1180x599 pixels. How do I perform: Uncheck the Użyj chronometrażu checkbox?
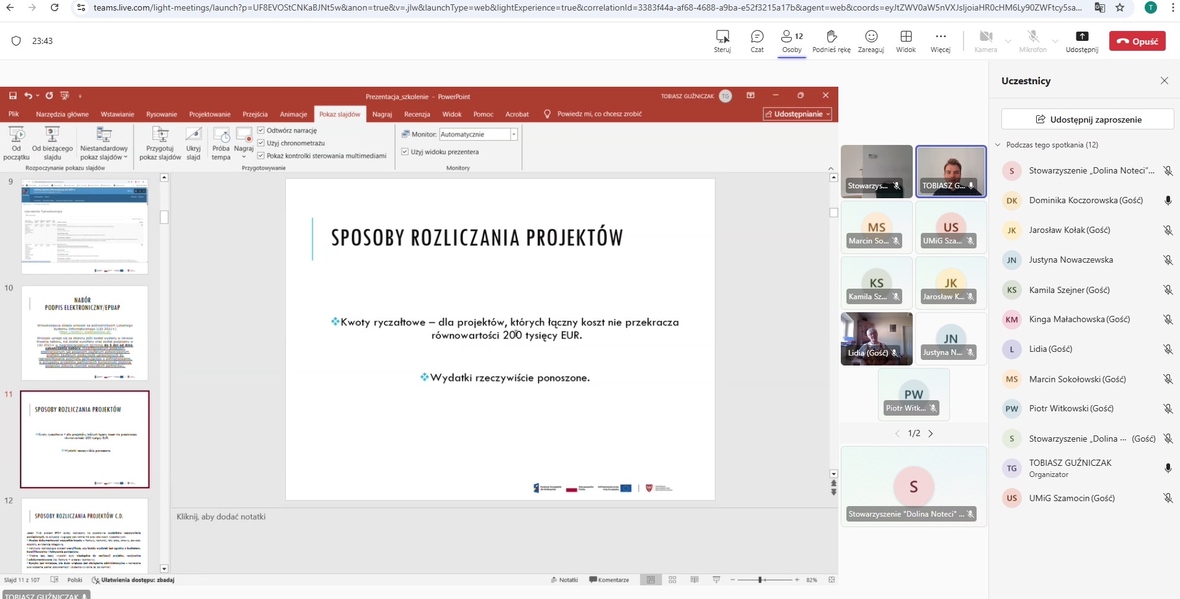pos(261,143)
